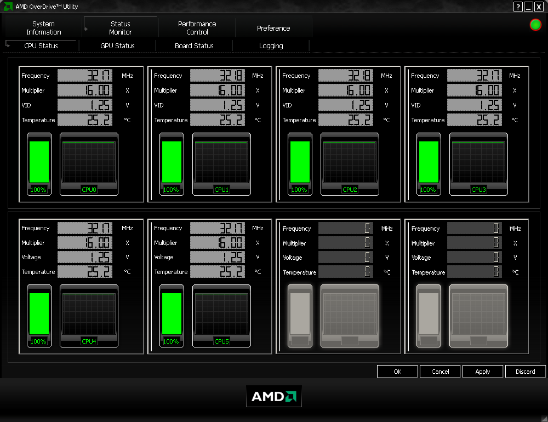
Task: Switch to GPU Status subtab
Action: pos(117,46)
